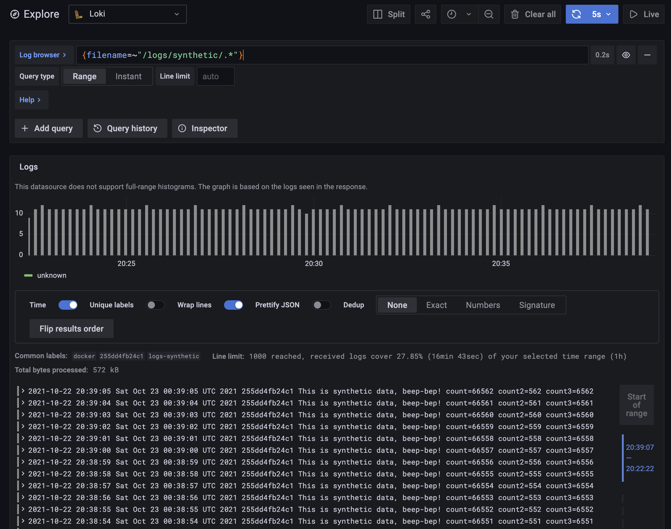This screenshot has width=671, height=529.
Task: Open the Query history panel
Action: (127, 128)
